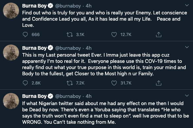Open the more options chevron on the first tweet
193x128 pixels.
pos(187,5)
